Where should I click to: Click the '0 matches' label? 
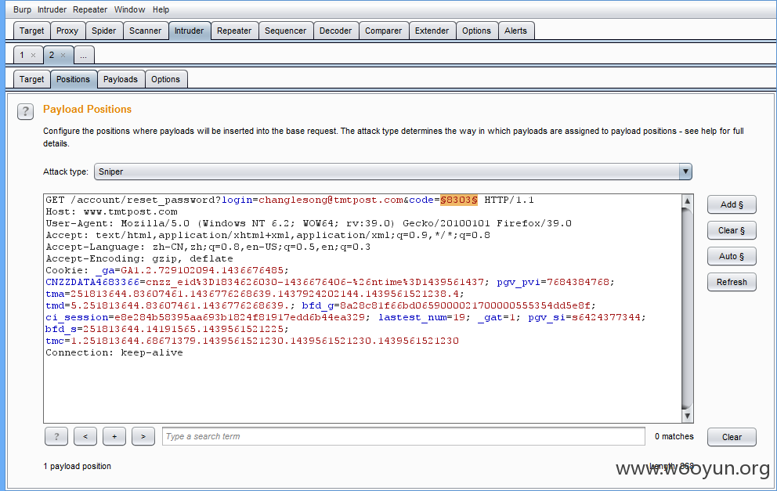pos(674,436)
